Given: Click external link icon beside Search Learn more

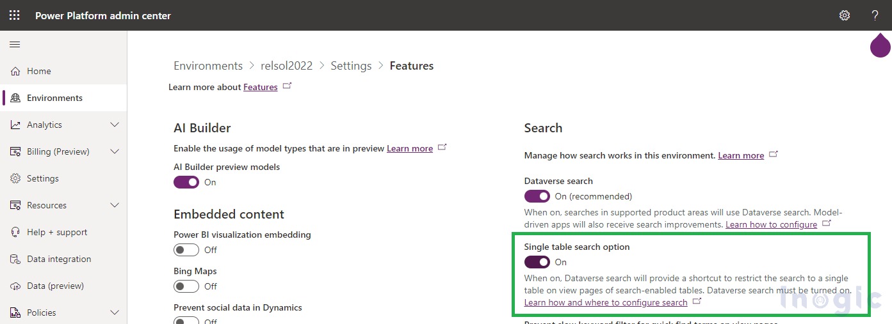Looking at the screenshot, I should click(774, 154).
